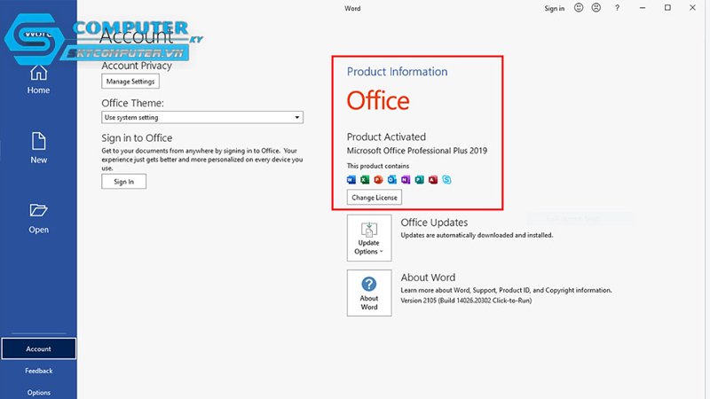Expand the Update Options menu button
Image resolution: width=710 pixels, height=399 pixels.
click(369, 238)
